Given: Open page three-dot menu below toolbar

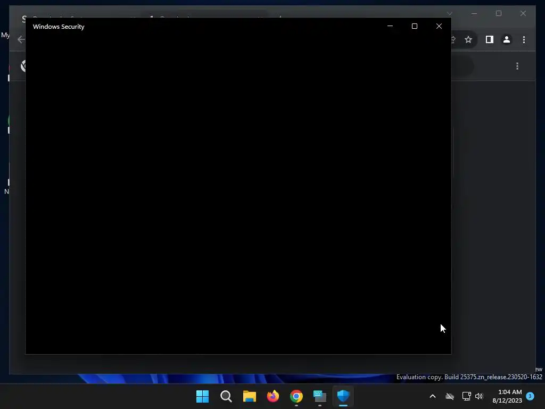Looking at the screenshot, I should click(x=517, y=66).
